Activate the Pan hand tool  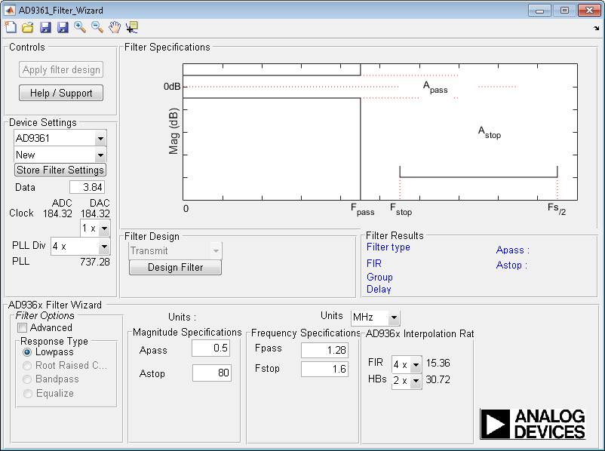coord(115,27)
